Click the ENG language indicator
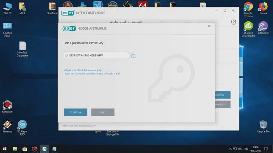This screenshot has height=153, width=273. pos(246,149)
